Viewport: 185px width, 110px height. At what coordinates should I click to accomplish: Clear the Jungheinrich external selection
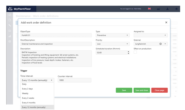(160, 44)
